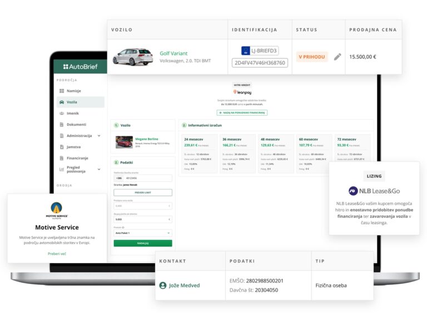This screenshot has width=427, height=320.
Task: Click the Golf Variant car thumbnail
Action: pyautogui.click(x=132, y=57)
